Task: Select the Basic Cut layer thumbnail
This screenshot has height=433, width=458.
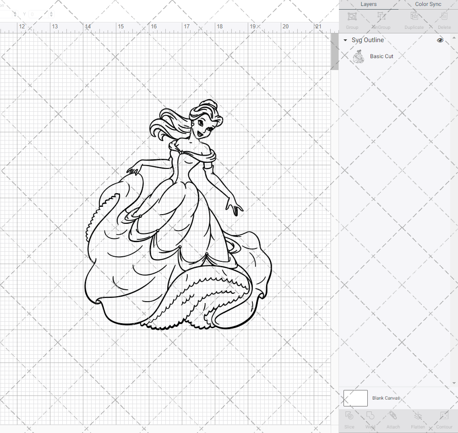Action: (x=358, y=57)
